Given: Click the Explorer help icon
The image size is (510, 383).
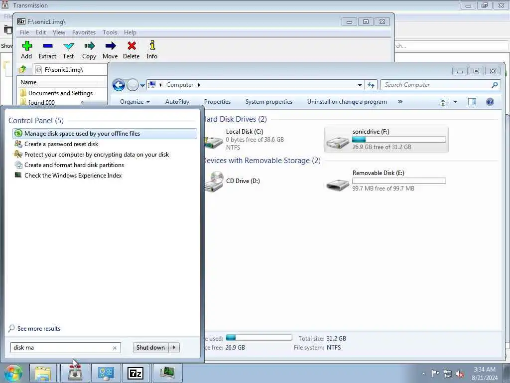Looking at the screenshot, I should tap(490, 102).
